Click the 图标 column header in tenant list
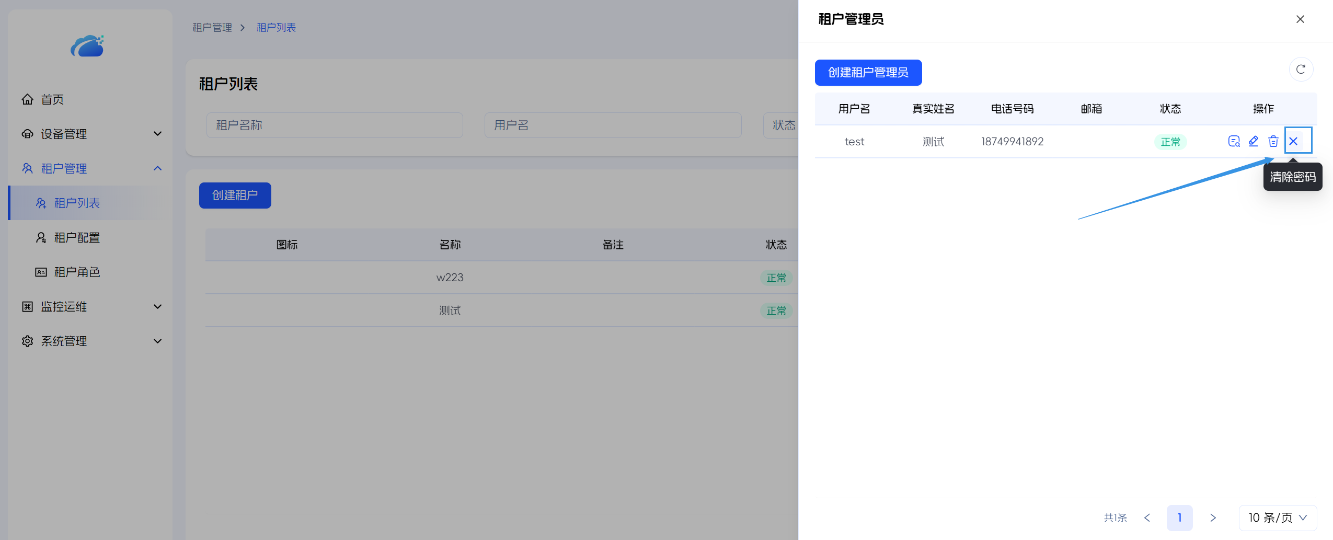1333x540 pixels. pos(287,245)
